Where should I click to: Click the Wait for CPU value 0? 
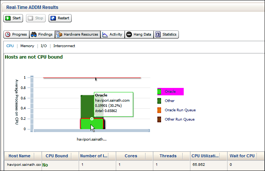[x=231, y=165]
